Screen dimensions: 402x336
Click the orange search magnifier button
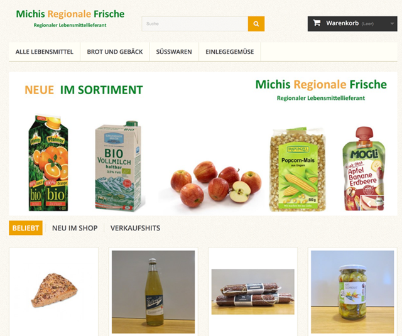tap(256, 24)
